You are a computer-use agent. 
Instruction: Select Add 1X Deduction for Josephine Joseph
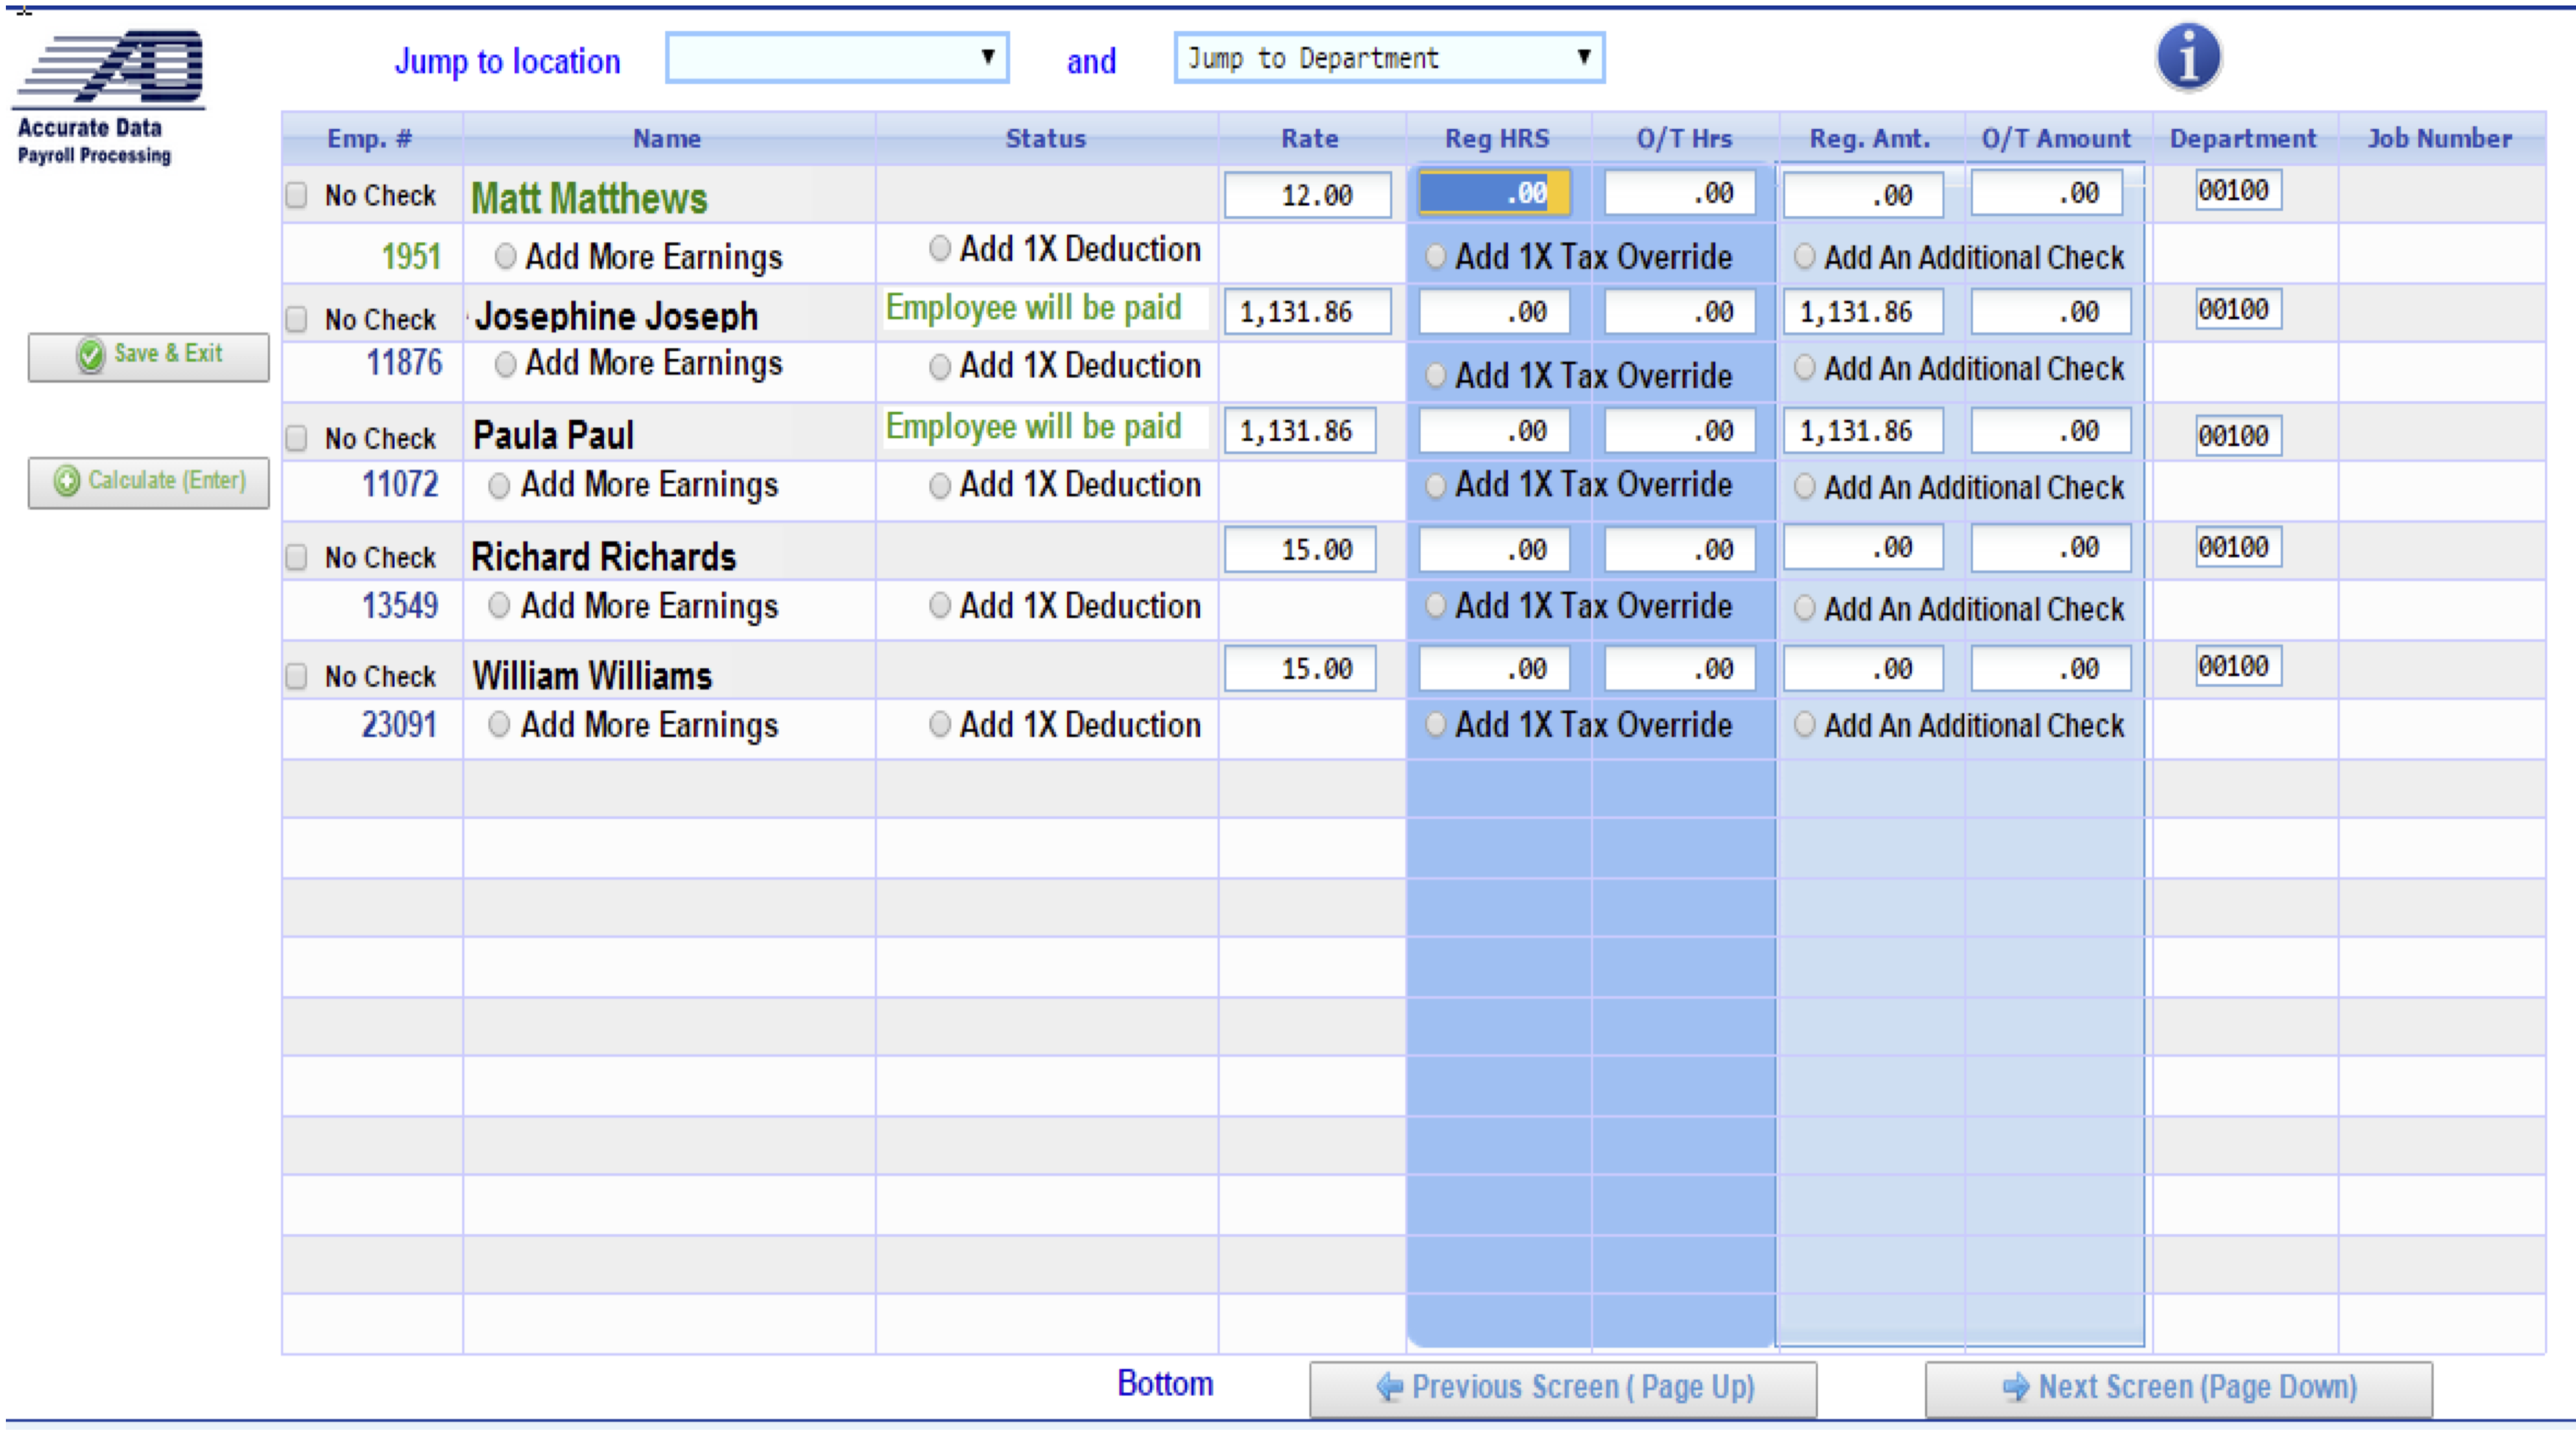(939, 367)
